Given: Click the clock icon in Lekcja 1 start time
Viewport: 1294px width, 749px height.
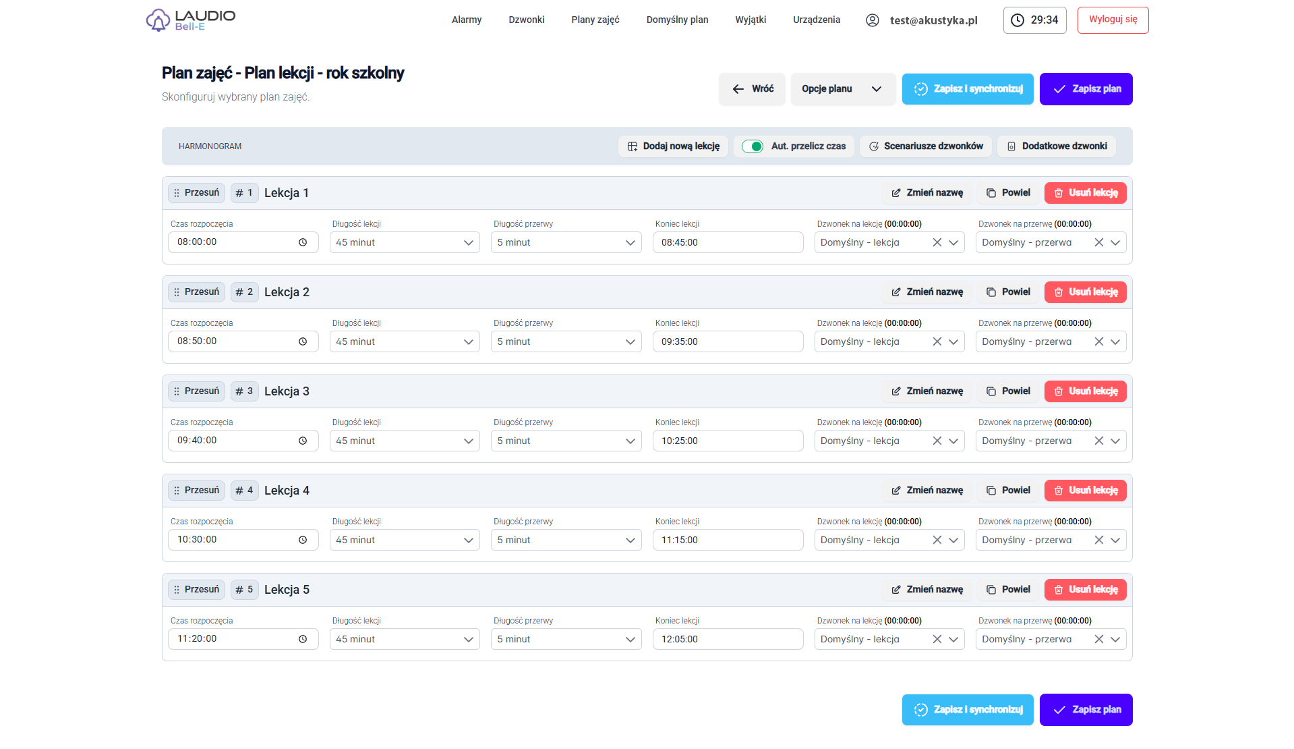Looking at the screenshot, I should point(303,242).
